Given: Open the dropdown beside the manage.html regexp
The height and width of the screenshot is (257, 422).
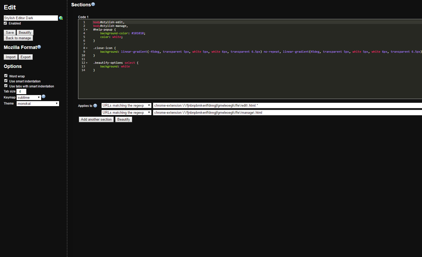Looking at the screenshot, I should (x=126, y=112).
